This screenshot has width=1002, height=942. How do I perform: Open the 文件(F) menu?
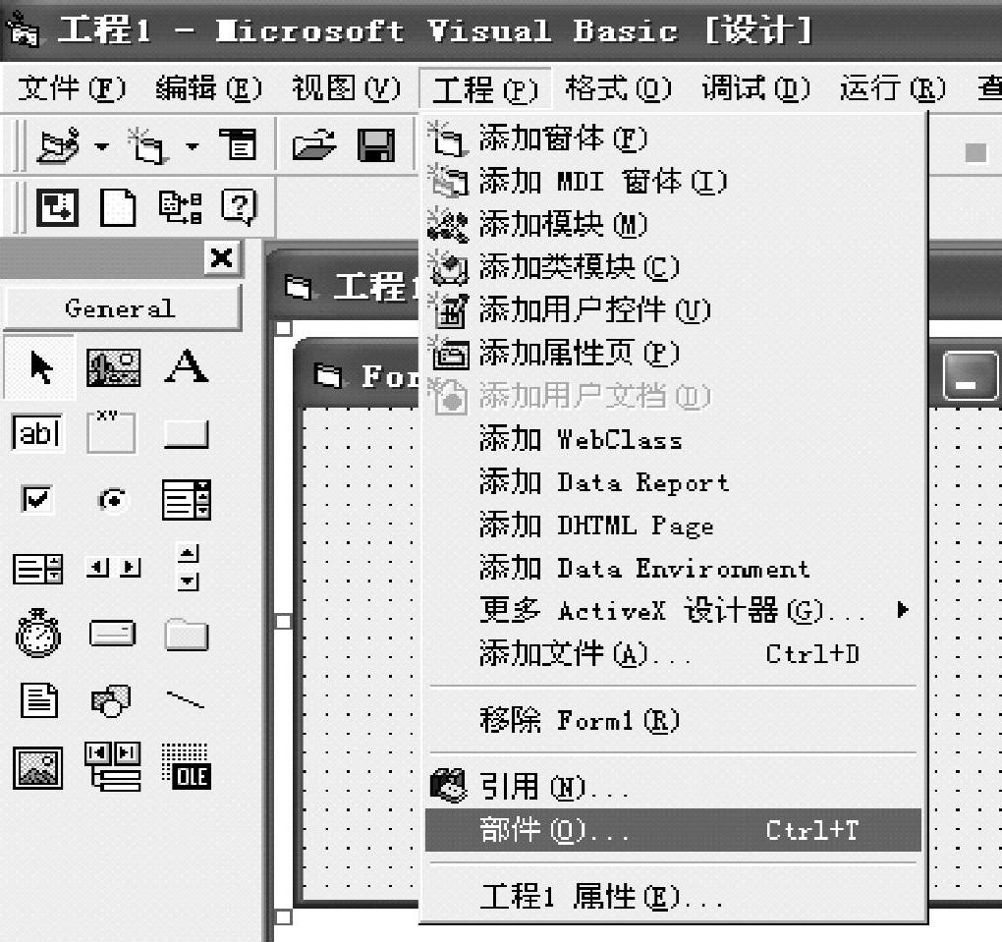pyautogui.click(x=72, y=88)
